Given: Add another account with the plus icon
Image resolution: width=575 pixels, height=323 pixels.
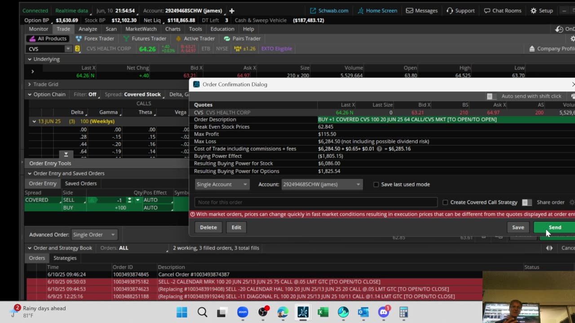Looking at the screenshot, I should [x=232, y=11].
